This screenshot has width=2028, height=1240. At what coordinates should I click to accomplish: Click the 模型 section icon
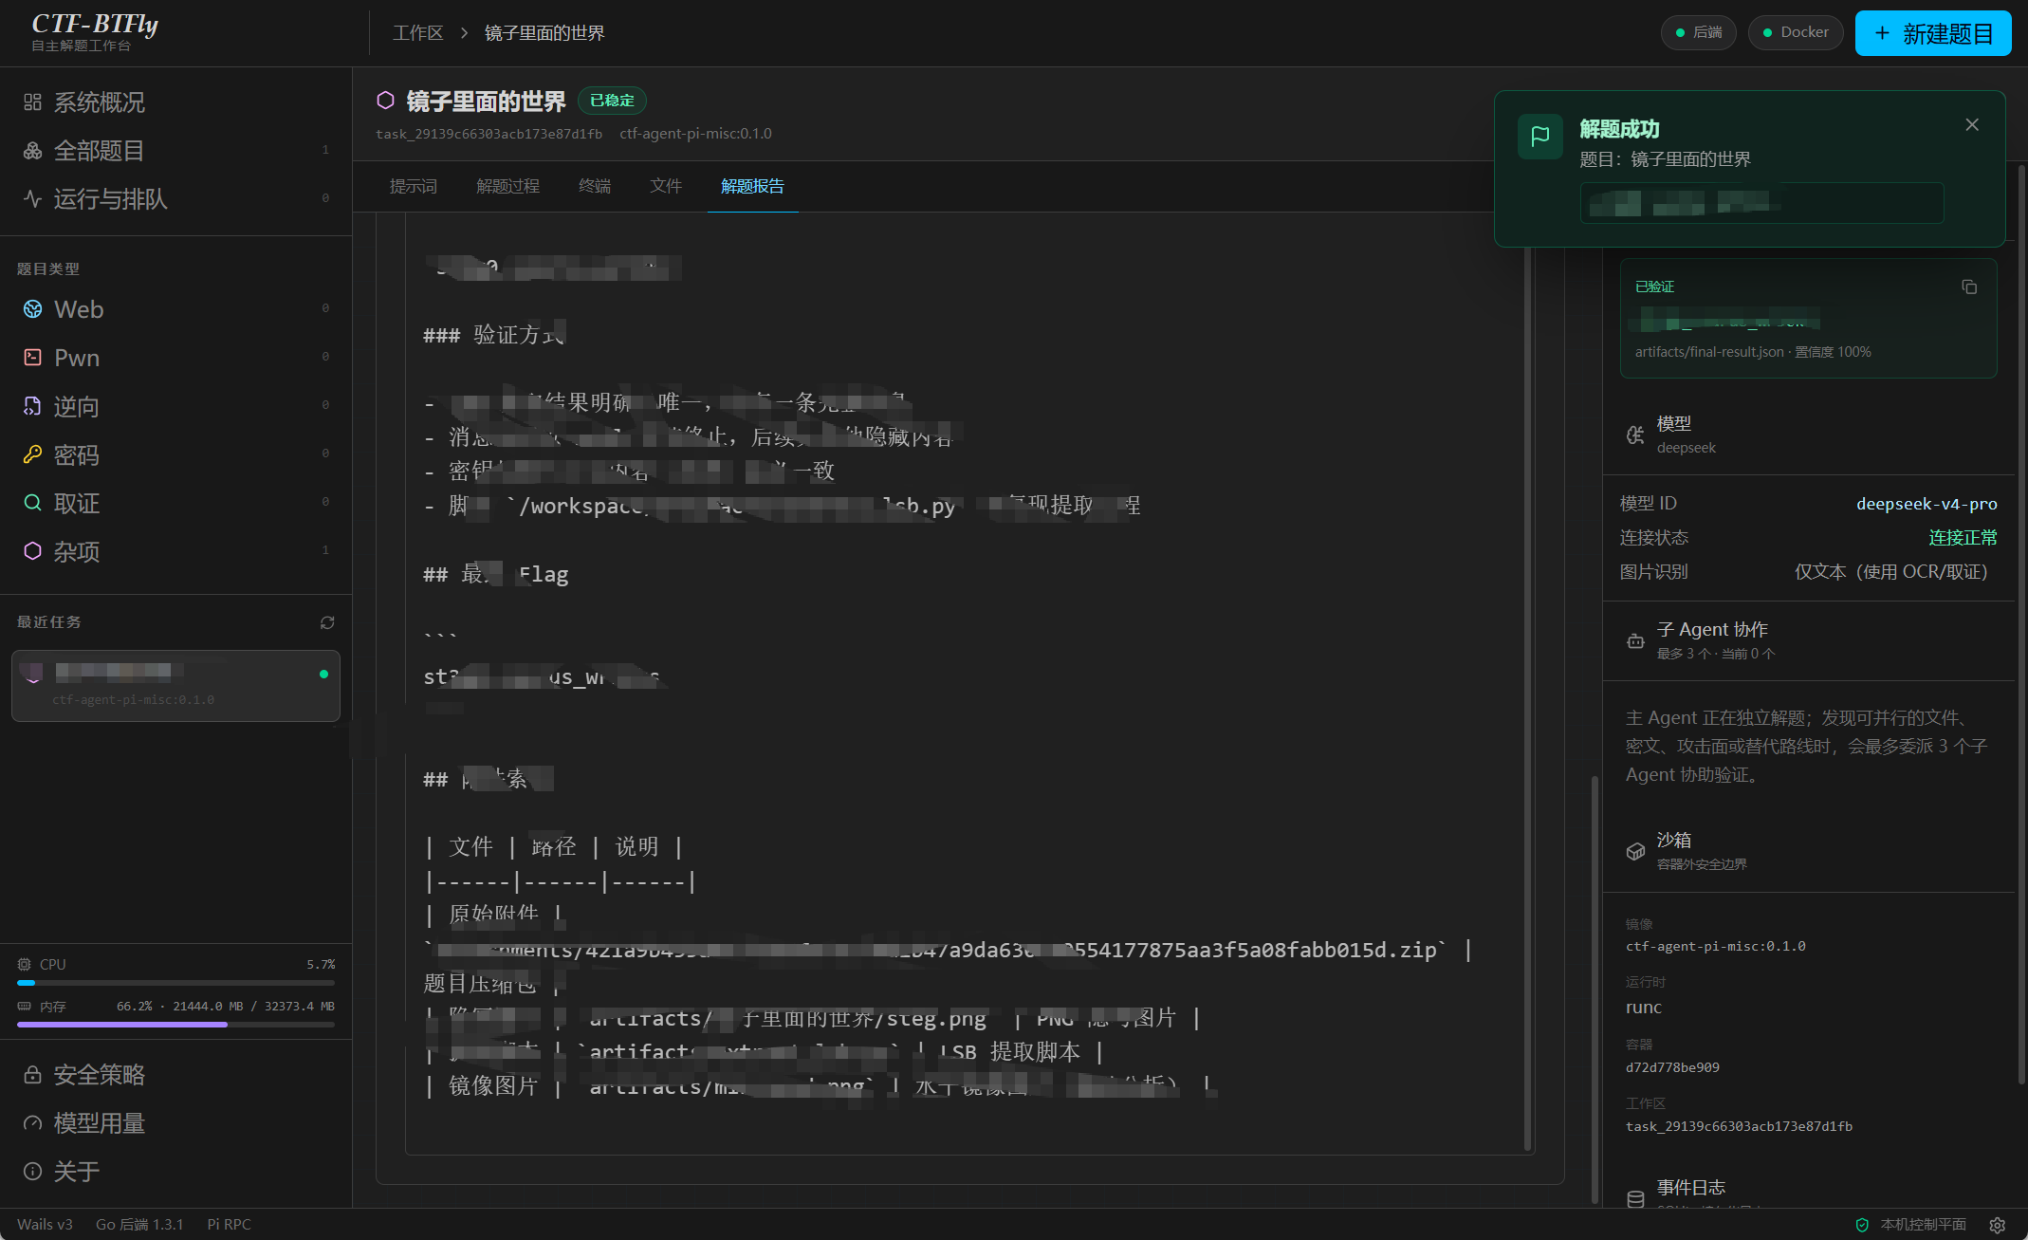[1635, 435]
